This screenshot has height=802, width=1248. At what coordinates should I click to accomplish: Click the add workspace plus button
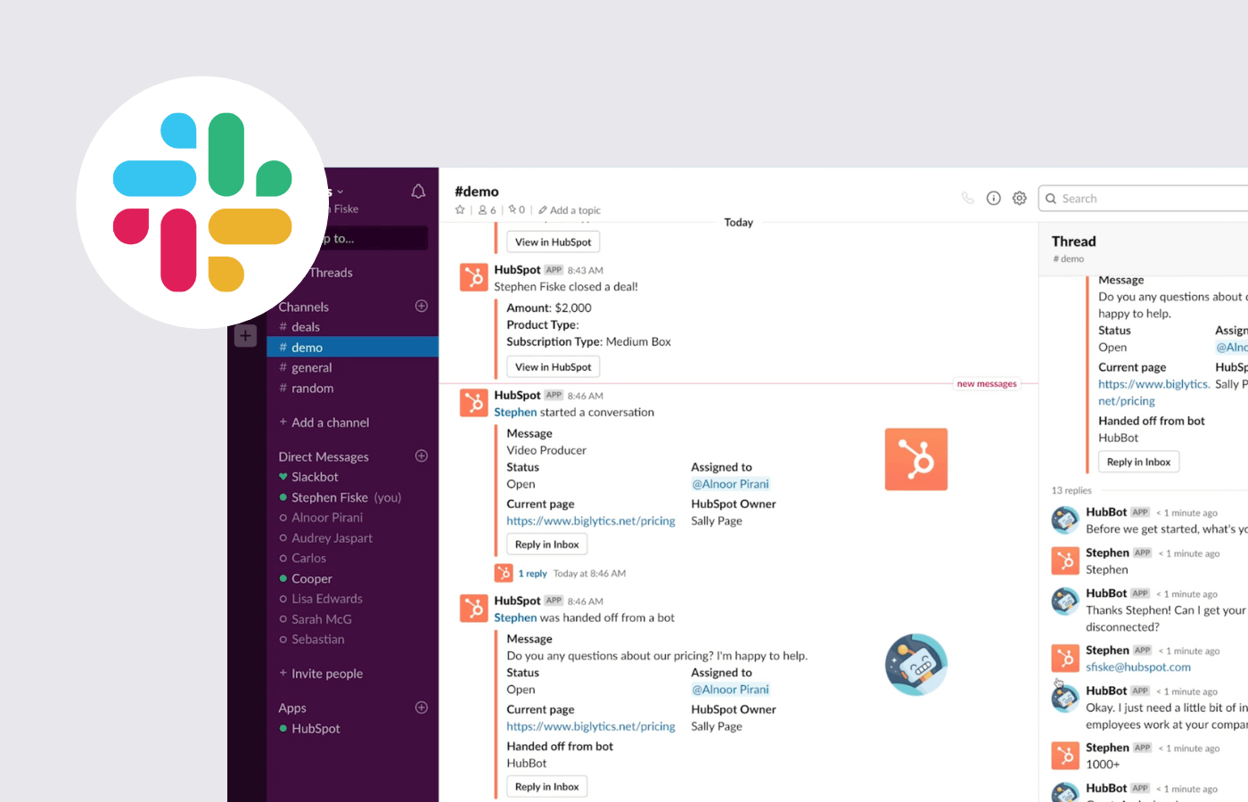(x=245, y=336)
